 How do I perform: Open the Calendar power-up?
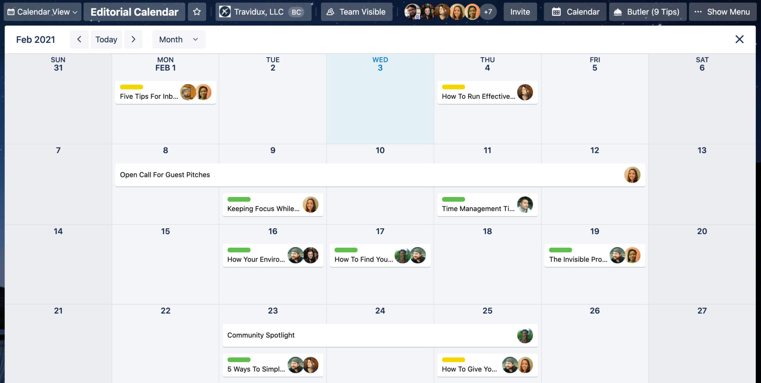(x=574, y=12)
